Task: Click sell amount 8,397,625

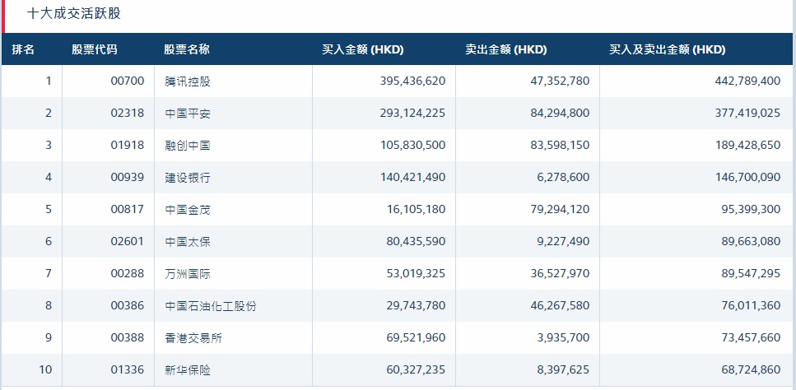Action: coord(564,369)
